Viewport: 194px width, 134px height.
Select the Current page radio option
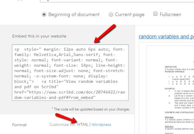[111, 14]
